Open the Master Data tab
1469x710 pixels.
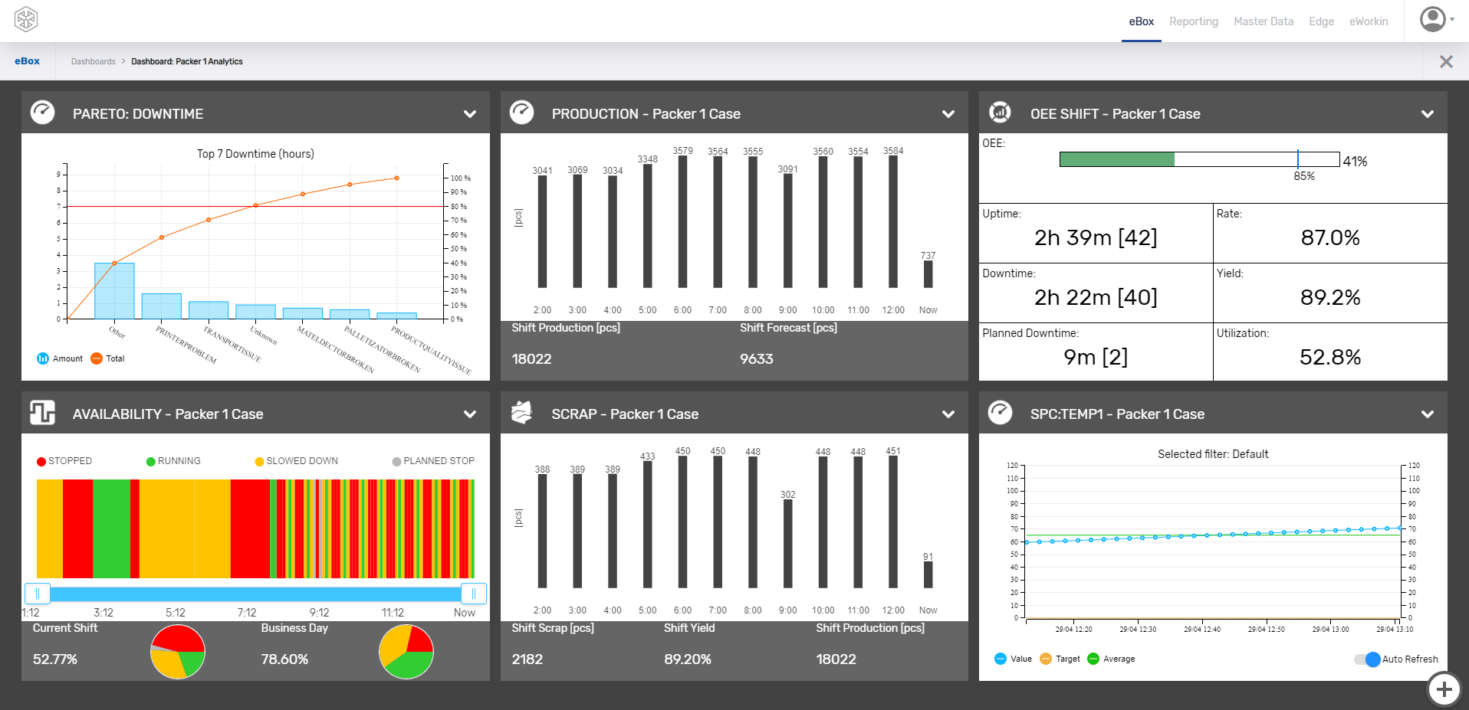click(x=1263, y=21)
